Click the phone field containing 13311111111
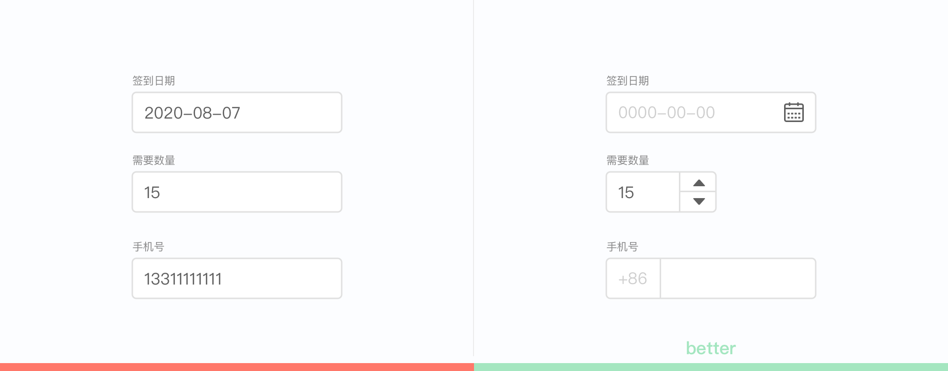Viewport: 948px width, 371px height. [237, 279]
